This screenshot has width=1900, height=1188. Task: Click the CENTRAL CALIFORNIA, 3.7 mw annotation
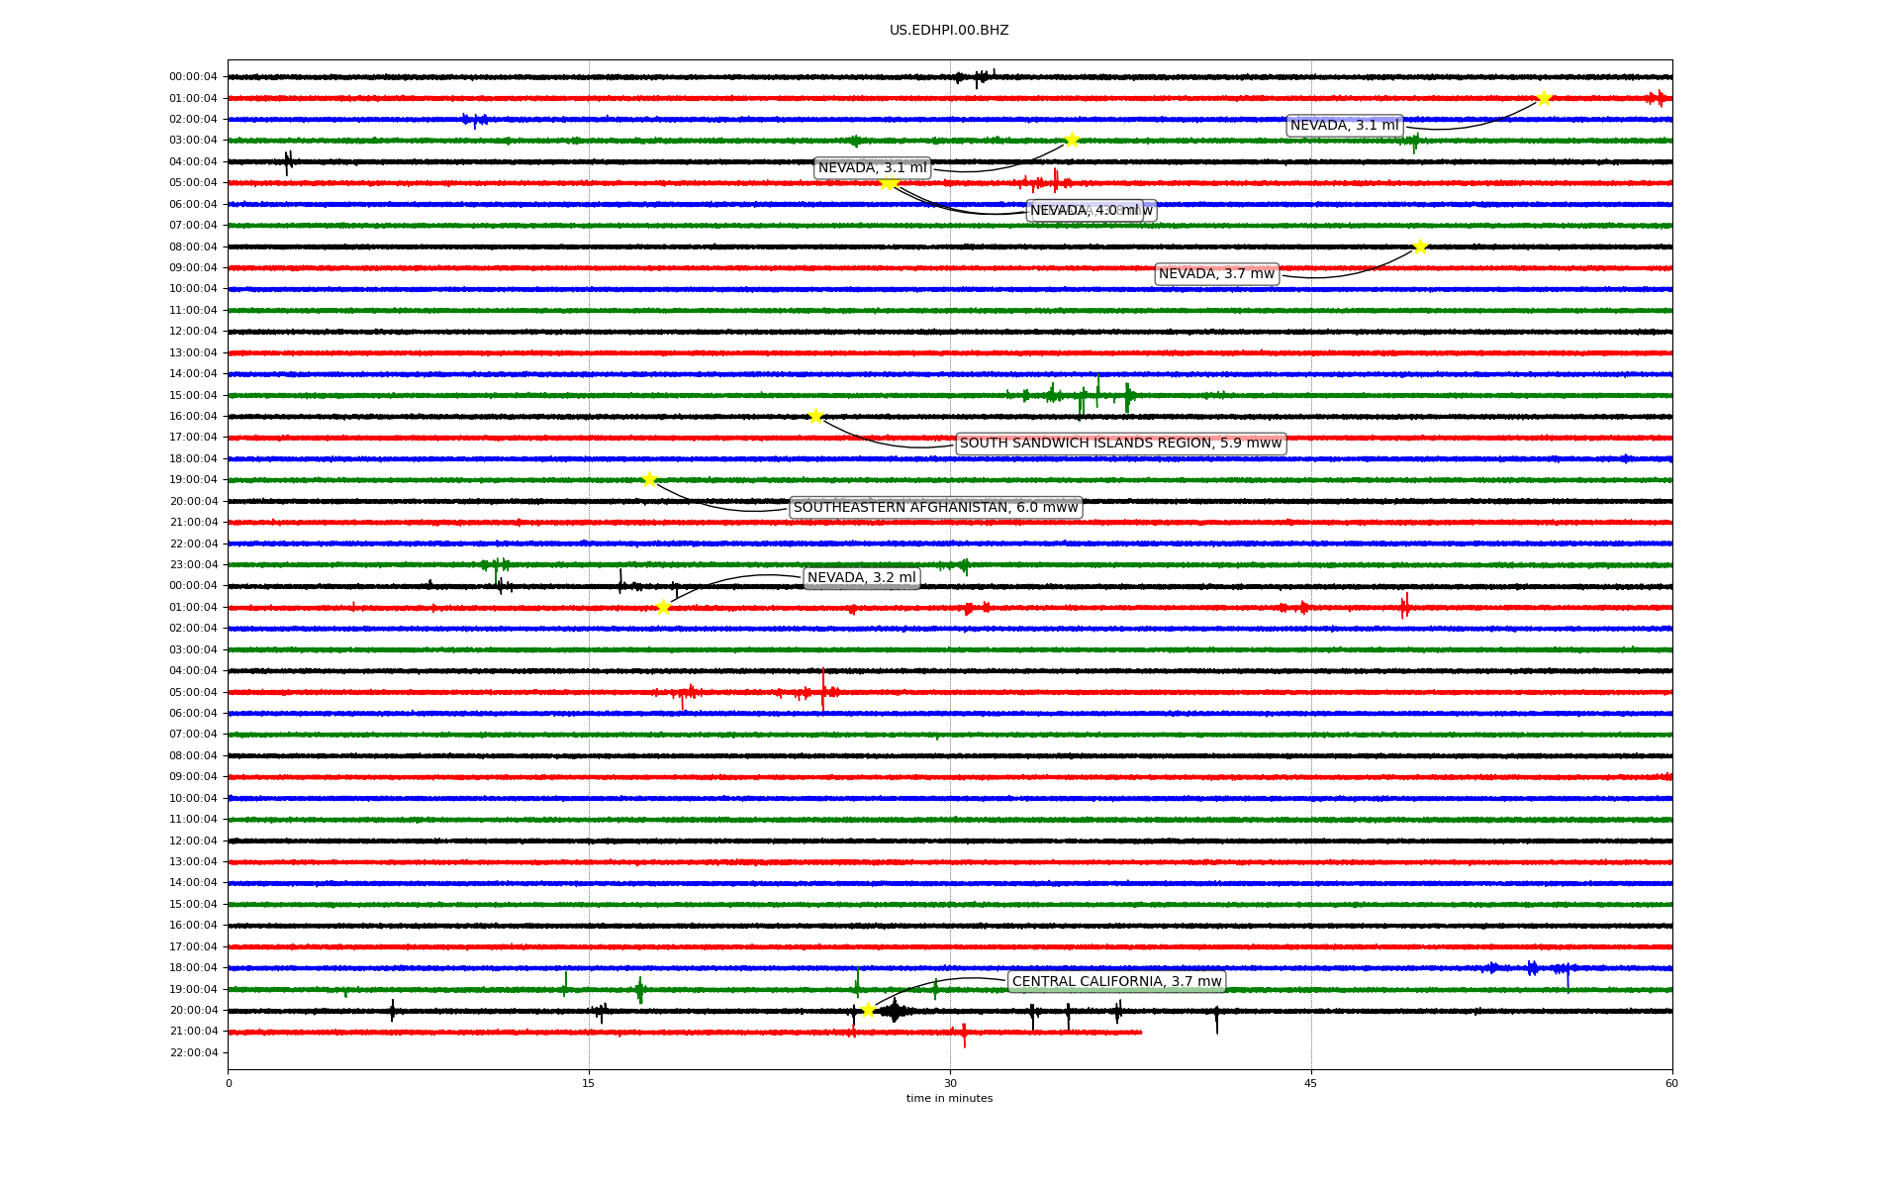[1116, 982]
